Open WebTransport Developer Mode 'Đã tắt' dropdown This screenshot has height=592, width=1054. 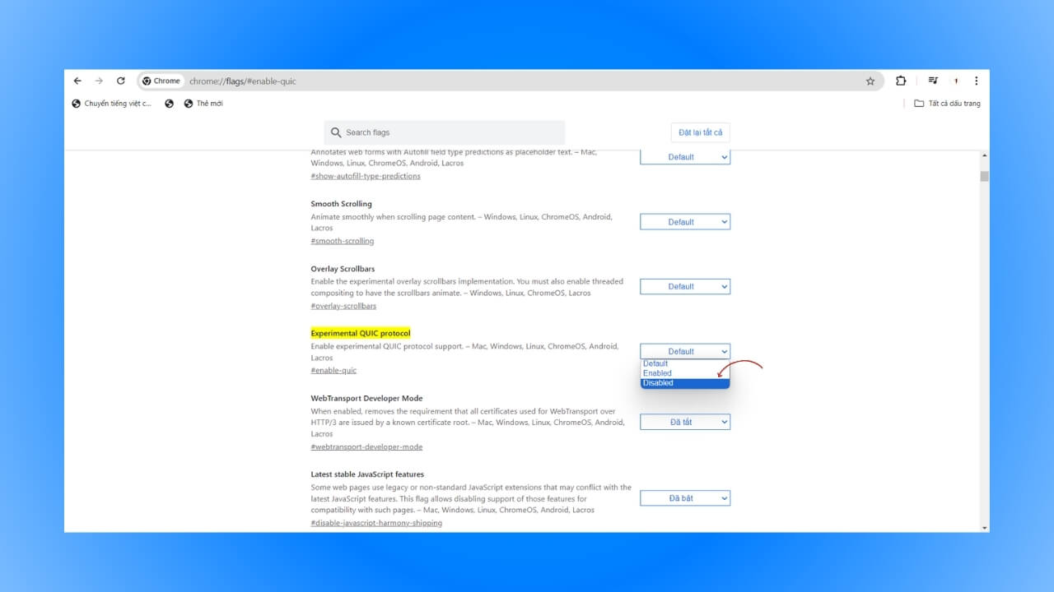(685, 422)
